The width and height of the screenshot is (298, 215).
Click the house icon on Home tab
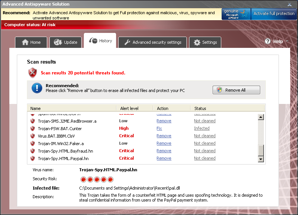tap(25, 42)
